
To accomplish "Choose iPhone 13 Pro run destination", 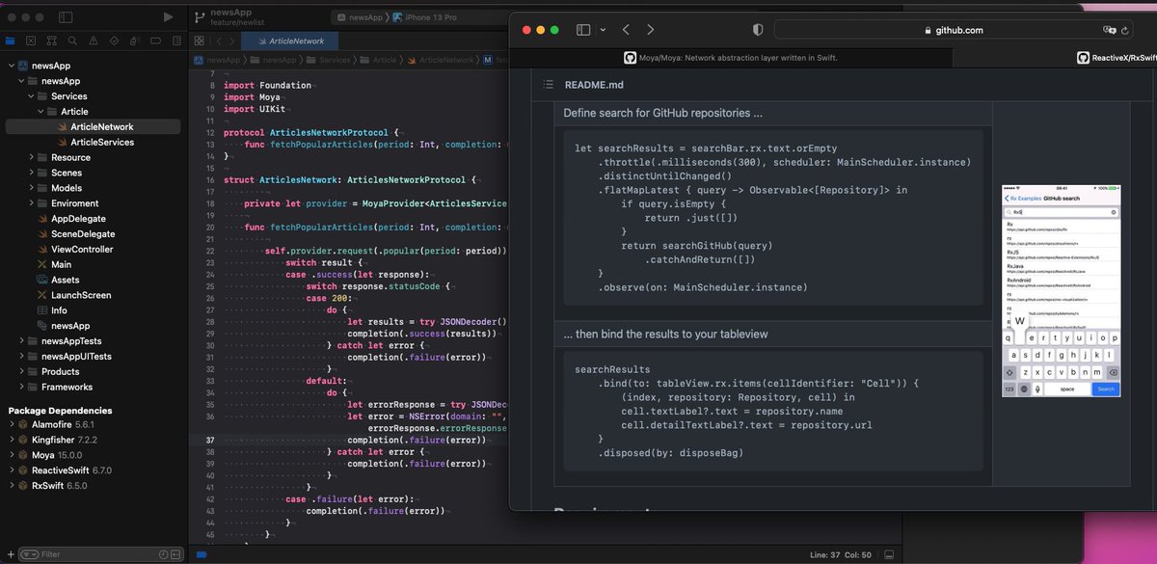I will pos(423,17).
